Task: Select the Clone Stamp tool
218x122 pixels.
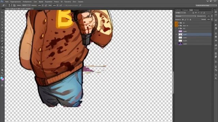Action: (2, 38)
